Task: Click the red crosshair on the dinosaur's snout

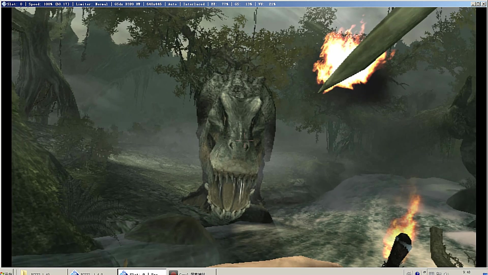Action: (244, 140)
